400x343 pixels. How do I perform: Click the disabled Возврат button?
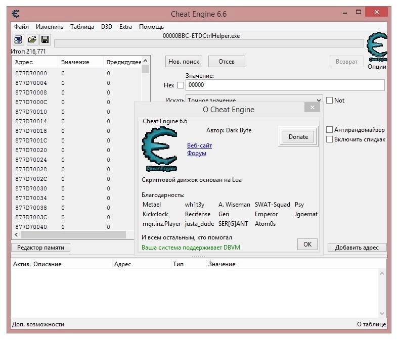(x=346, y=62)
